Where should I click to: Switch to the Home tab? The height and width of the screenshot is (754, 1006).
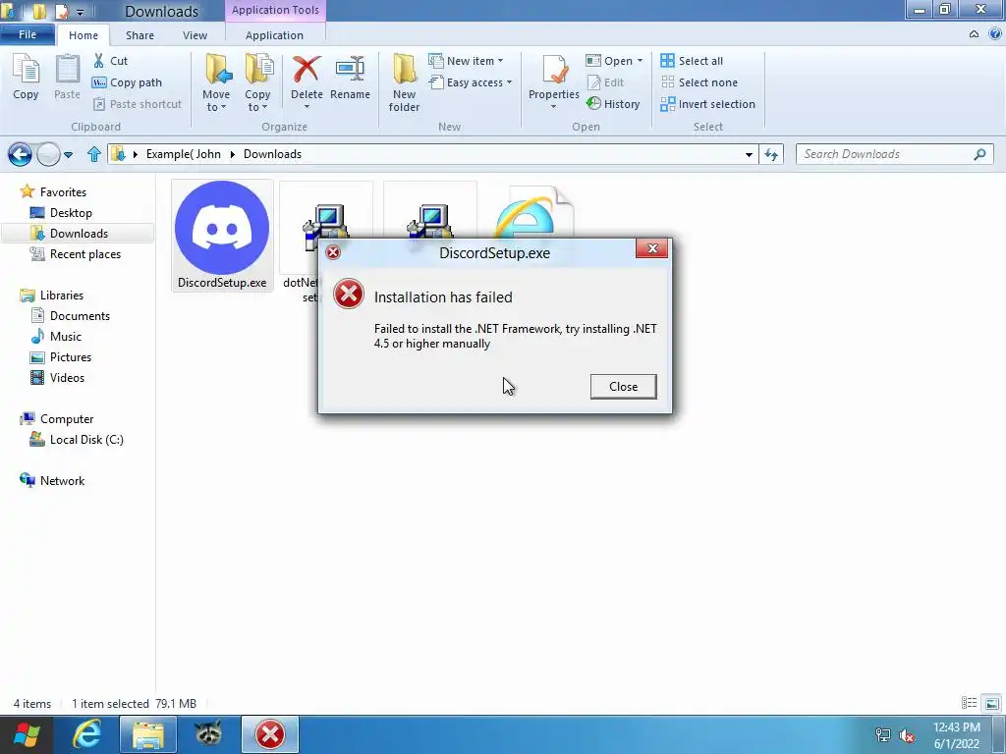[84, 35]
